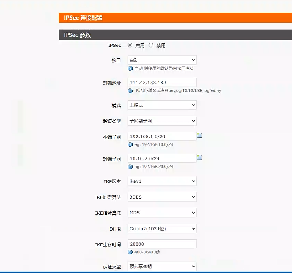The width and height of the screenshot is (292, 273).
Task: Open the 接口 dropdown set to 自动
Action: point(162,60)
